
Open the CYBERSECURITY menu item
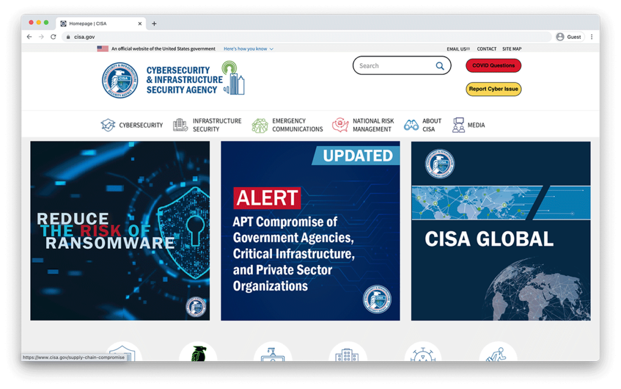coord(141,125)
